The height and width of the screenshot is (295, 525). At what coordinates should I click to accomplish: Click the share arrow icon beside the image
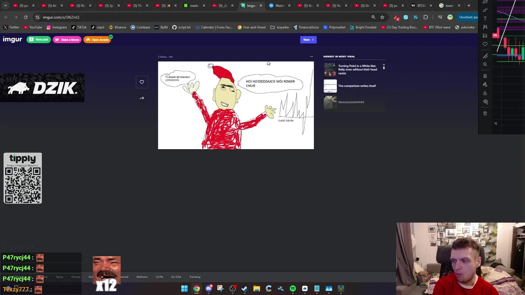click(x=142, y=98)
